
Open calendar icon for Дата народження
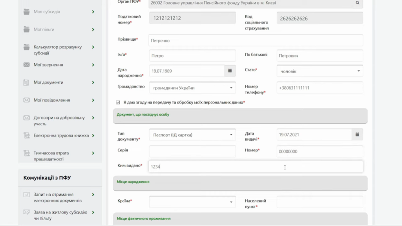point(230,71)
